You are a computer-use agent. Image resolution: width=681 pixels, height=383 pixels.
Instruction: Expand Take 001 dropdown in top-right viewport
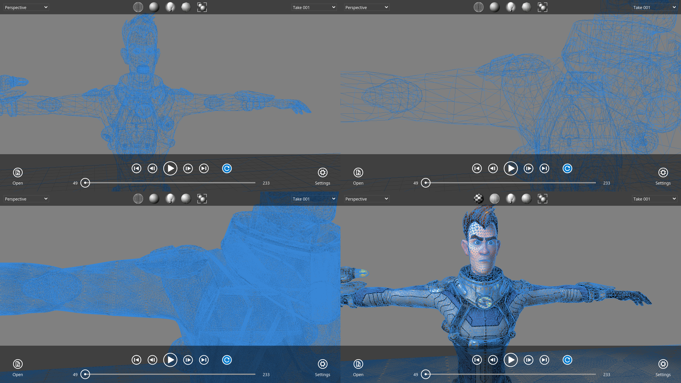(654, 7)
